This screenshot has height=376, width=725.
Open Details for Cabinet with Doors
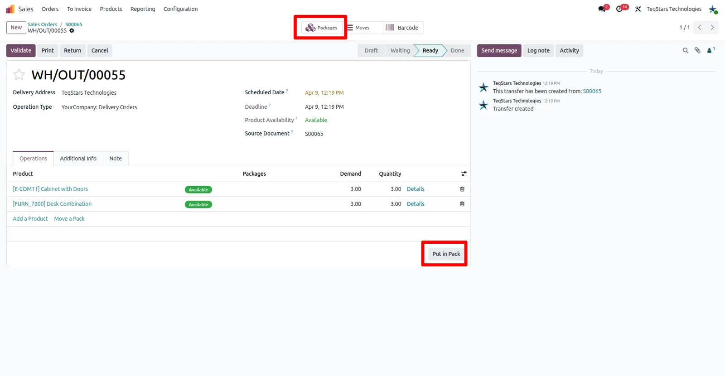point(416,189)
